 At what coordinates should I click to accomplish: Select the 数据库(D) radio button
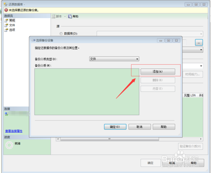61,33
